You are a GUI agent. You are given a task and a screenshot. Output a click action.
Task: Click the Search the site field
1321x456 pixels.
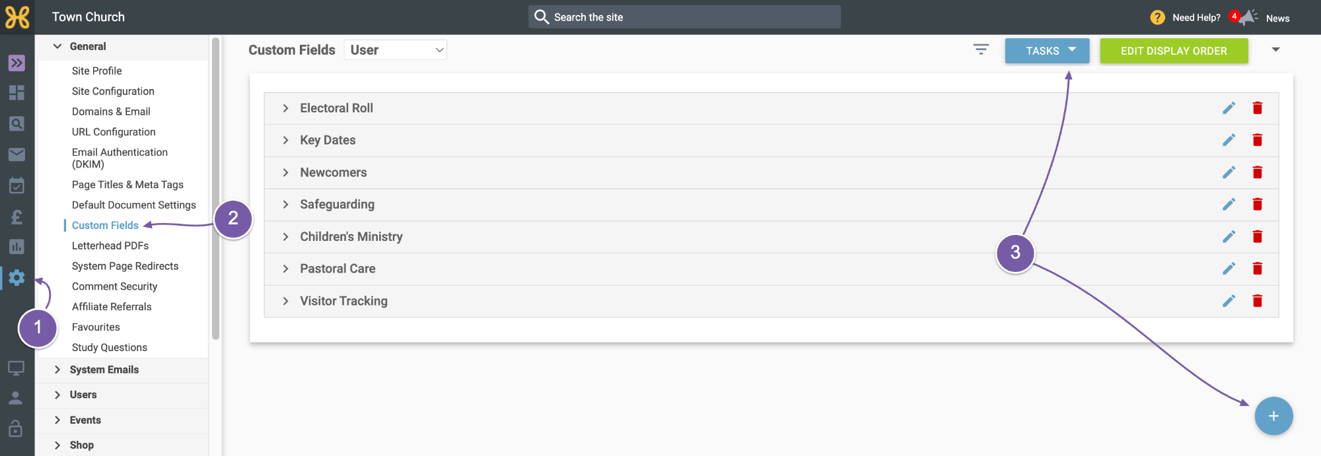tap(684, 17)
